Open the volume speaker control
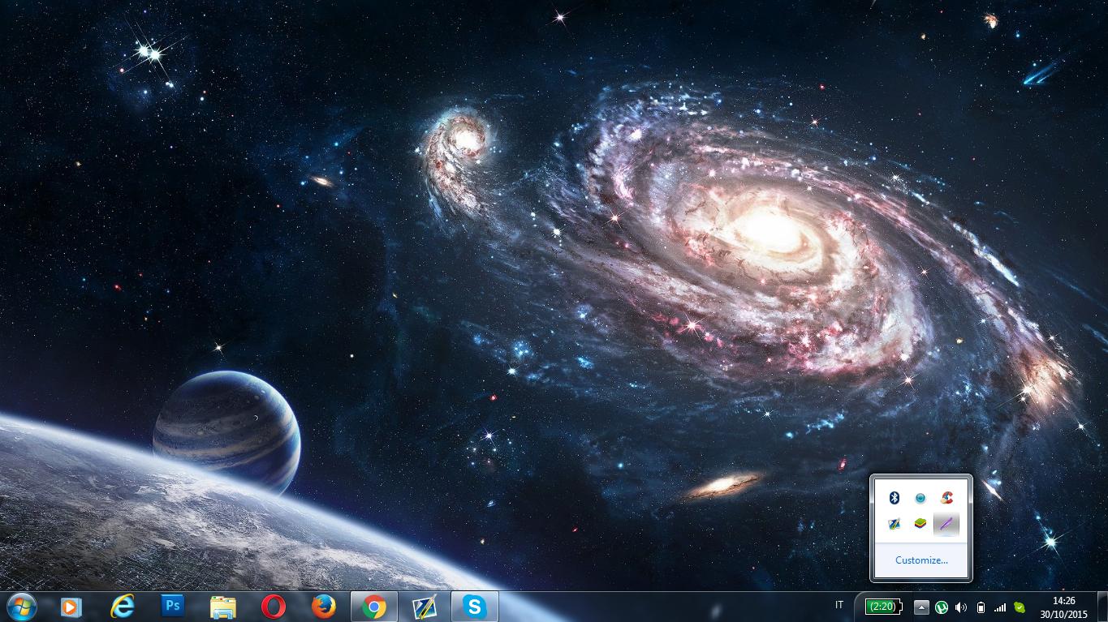Screen dimensions: 1108x622 click(x=961, y=607)
